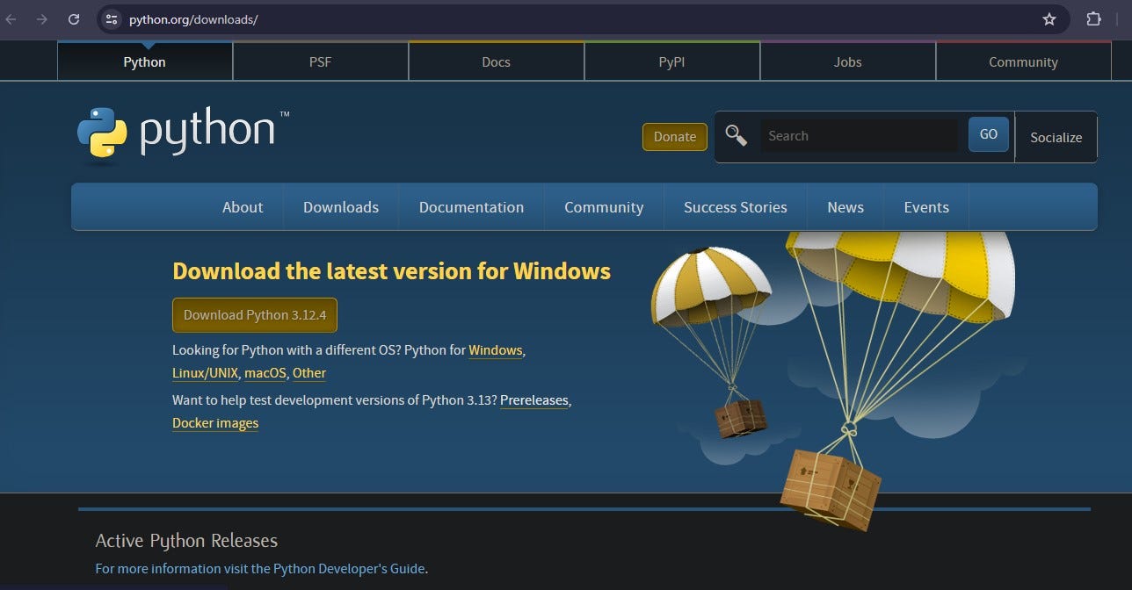Follow the Other OS link

pos(309,373)
